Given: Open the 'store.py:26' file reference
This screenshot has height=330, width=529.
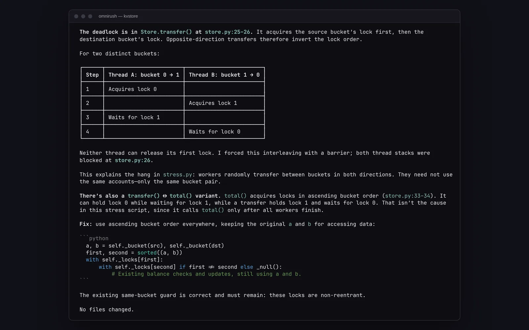Looking at the screenshot, I should [x=133, y=160].
